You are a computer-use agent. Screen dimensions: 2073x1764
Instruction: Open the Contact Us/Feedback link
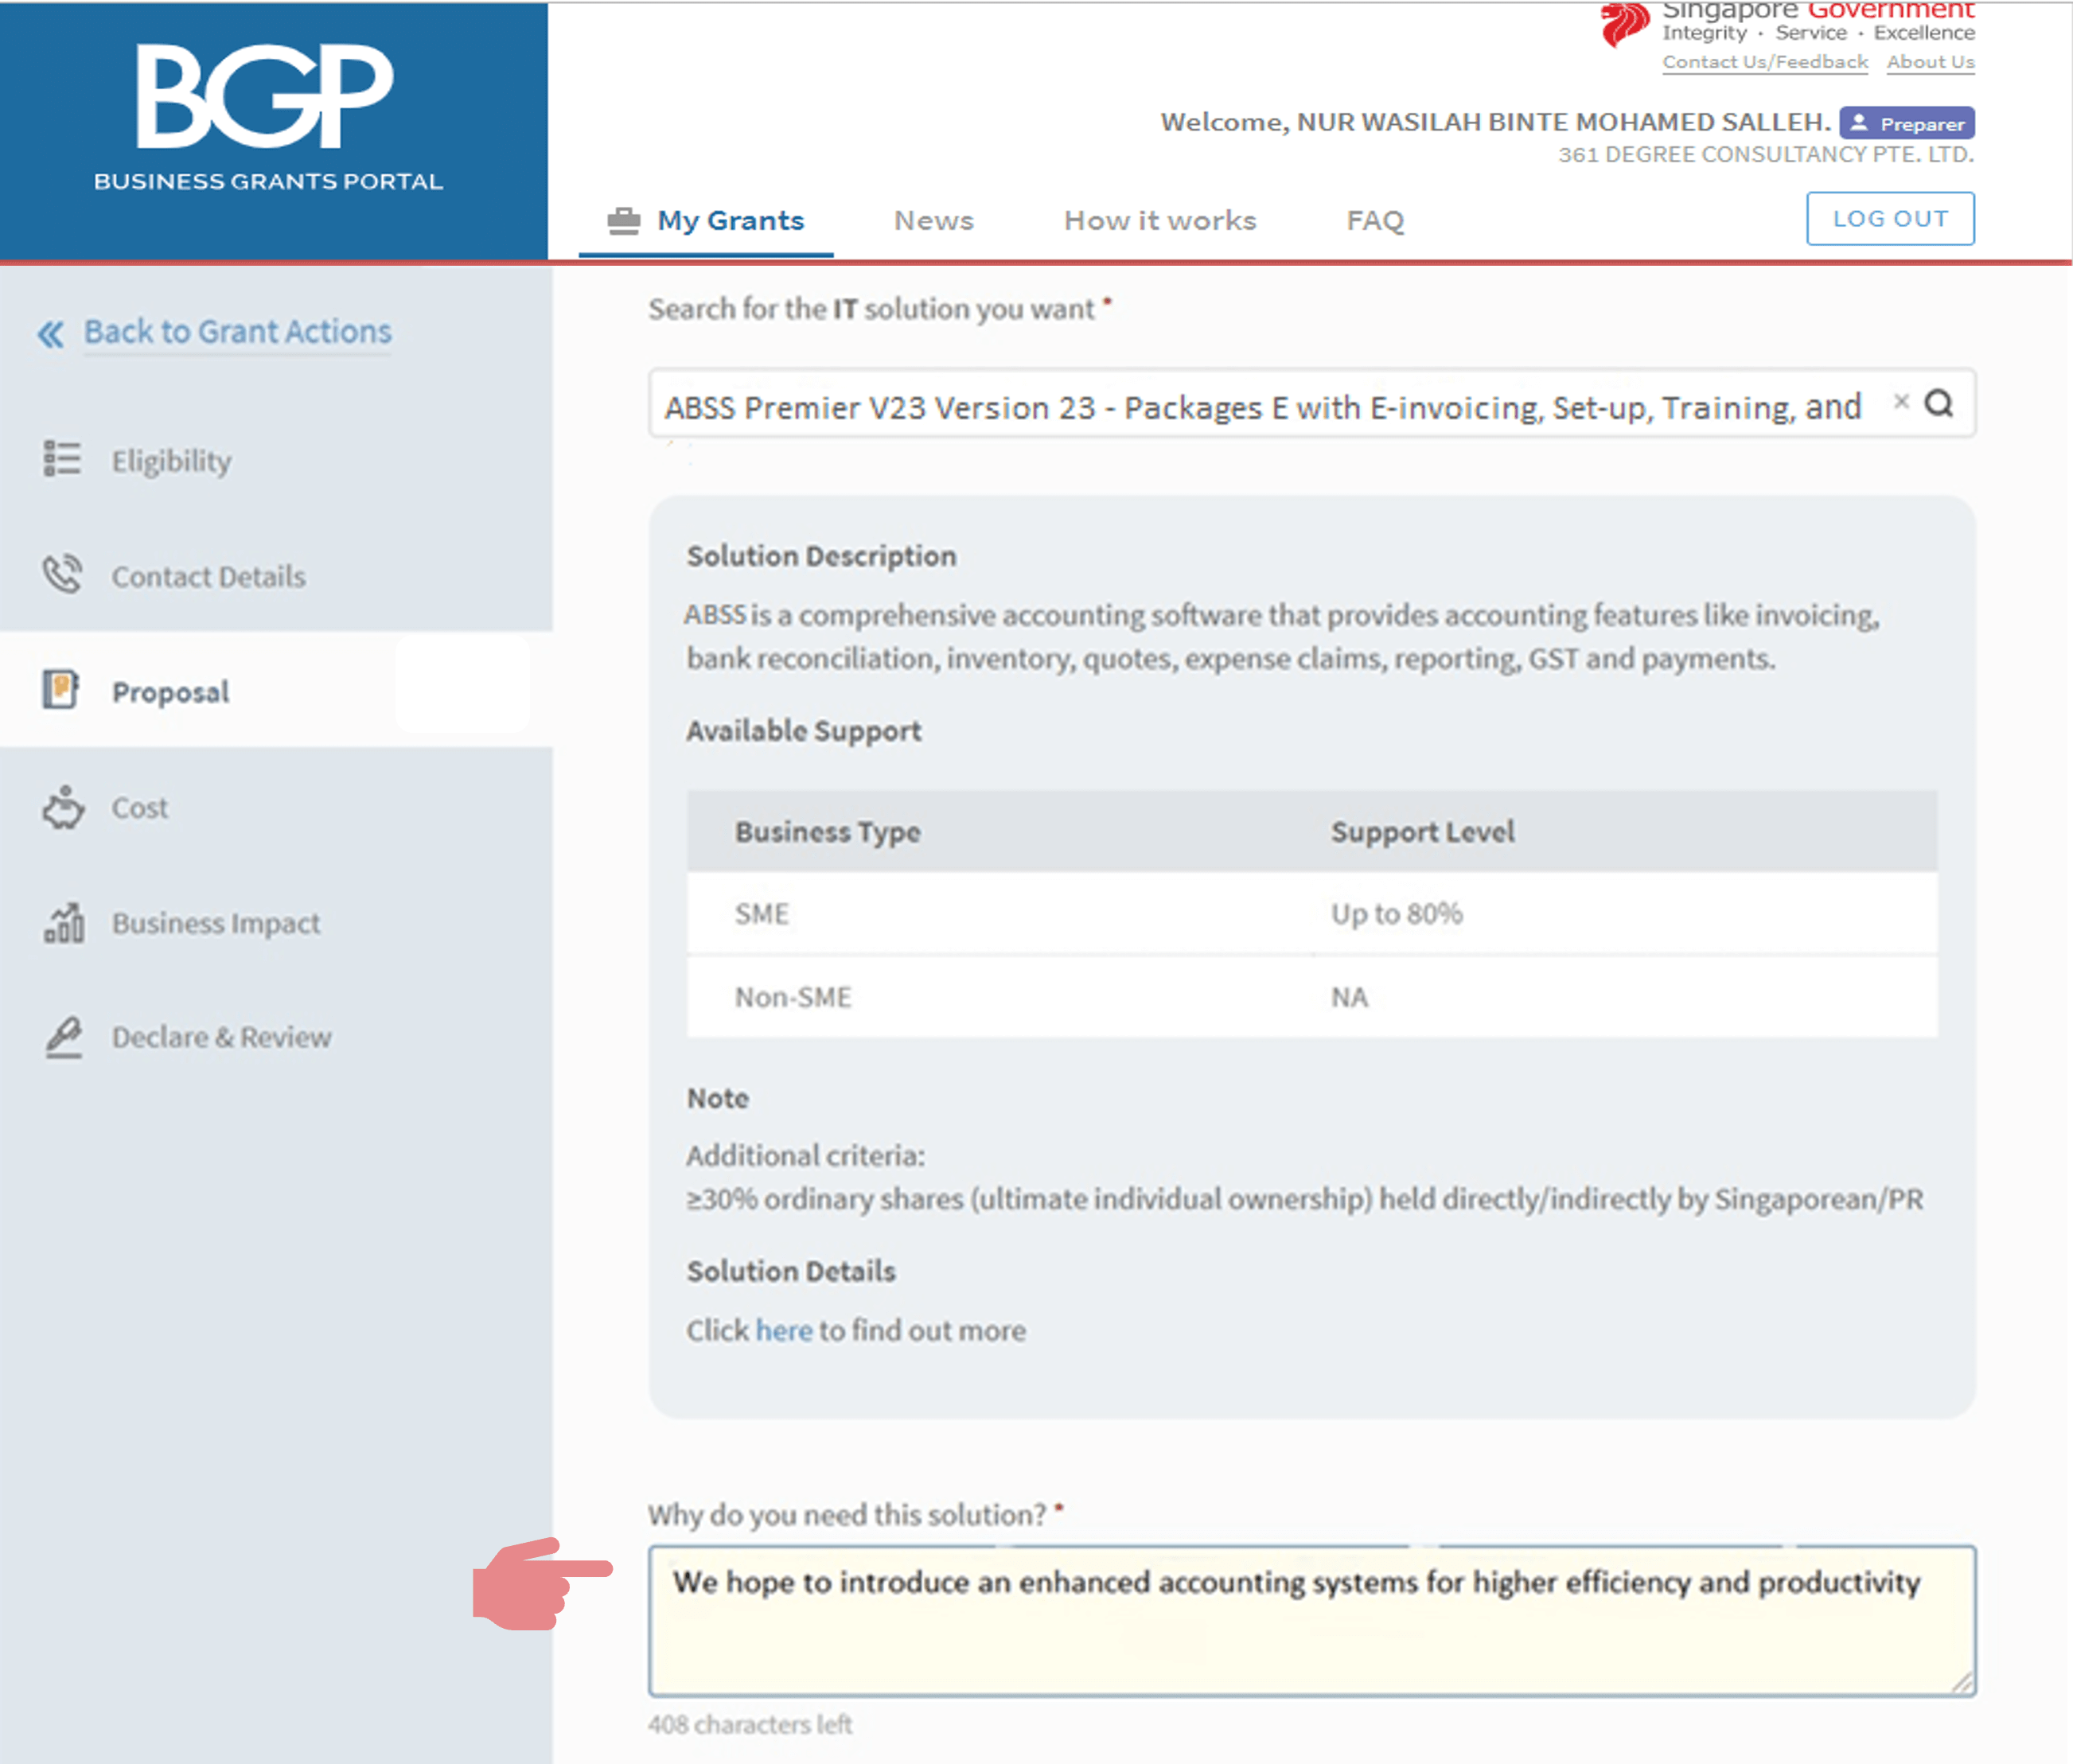pos(1764,62)
